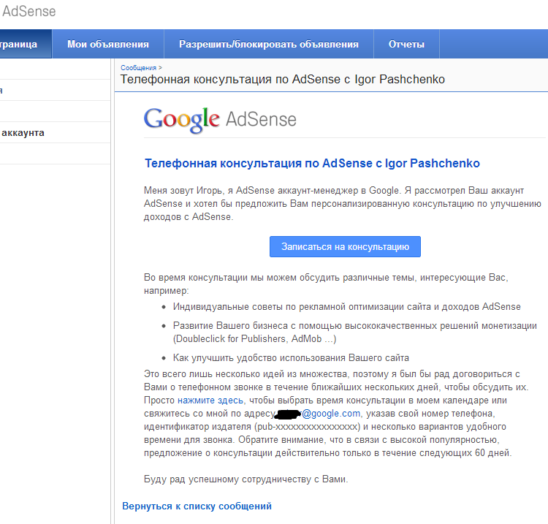Click the text Буду рад успешному сотрудничеству
The image size is (548, 524).
[x=246, y=479]
